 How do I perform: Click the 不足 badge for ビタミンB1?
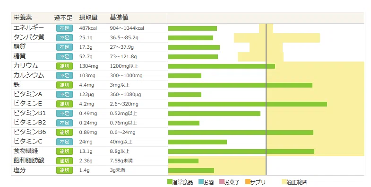click(x=64, y=113)
